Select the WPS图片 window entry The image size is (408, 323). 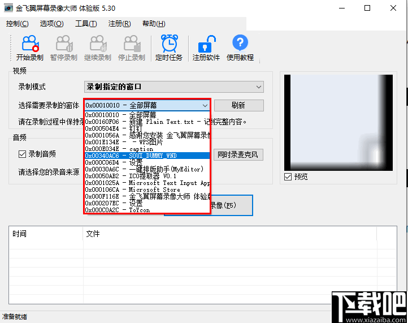point(147,142)
